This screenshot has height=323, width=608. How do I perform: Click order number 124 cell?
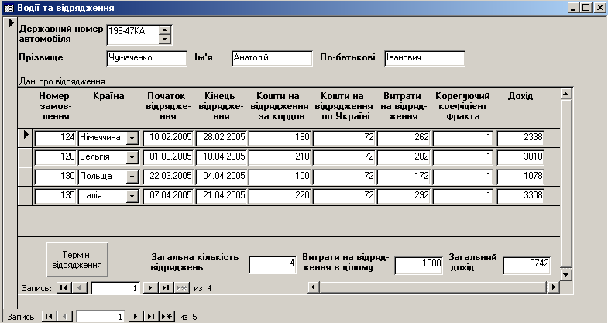(x=56, y=138)
